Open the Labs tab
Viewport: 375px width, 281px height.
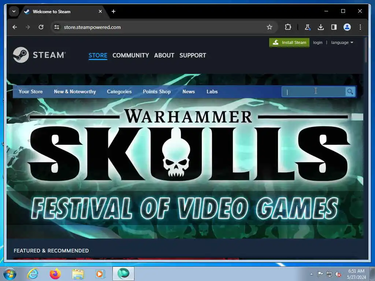tap(212, 91)
